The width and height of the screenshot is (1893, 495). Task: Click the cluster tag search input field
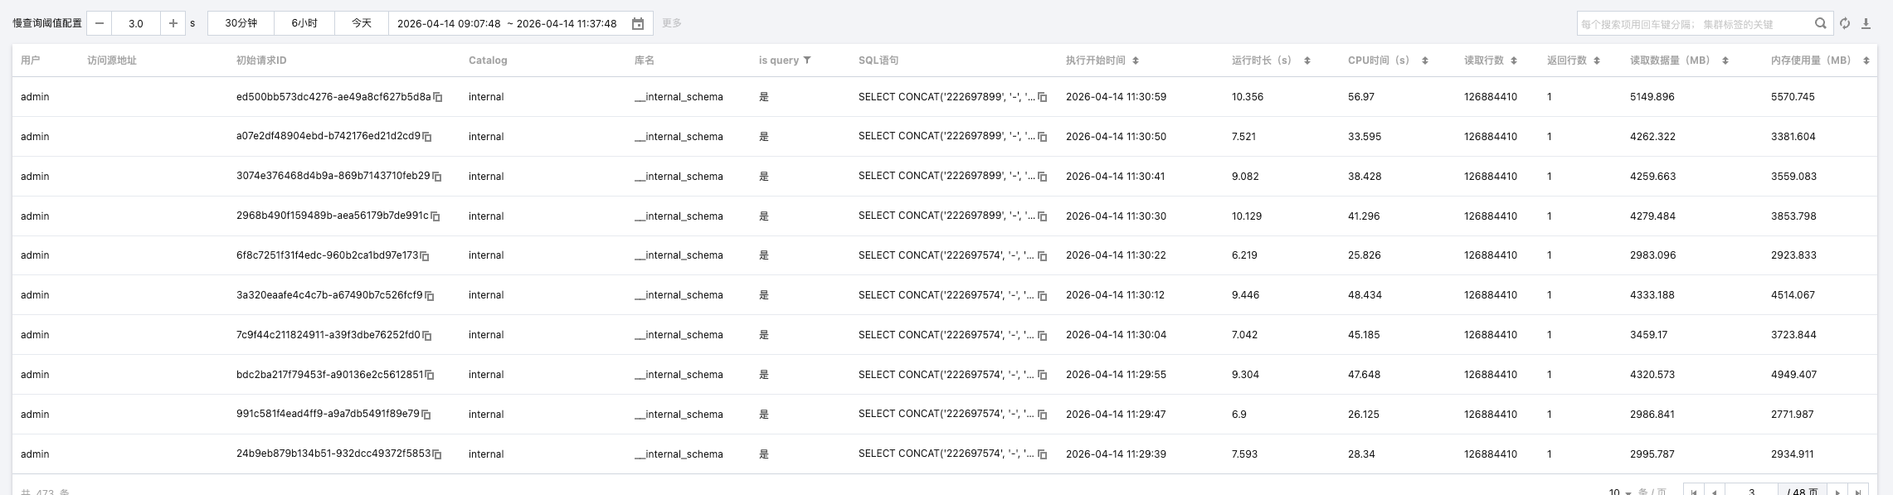click(1692, 24)
